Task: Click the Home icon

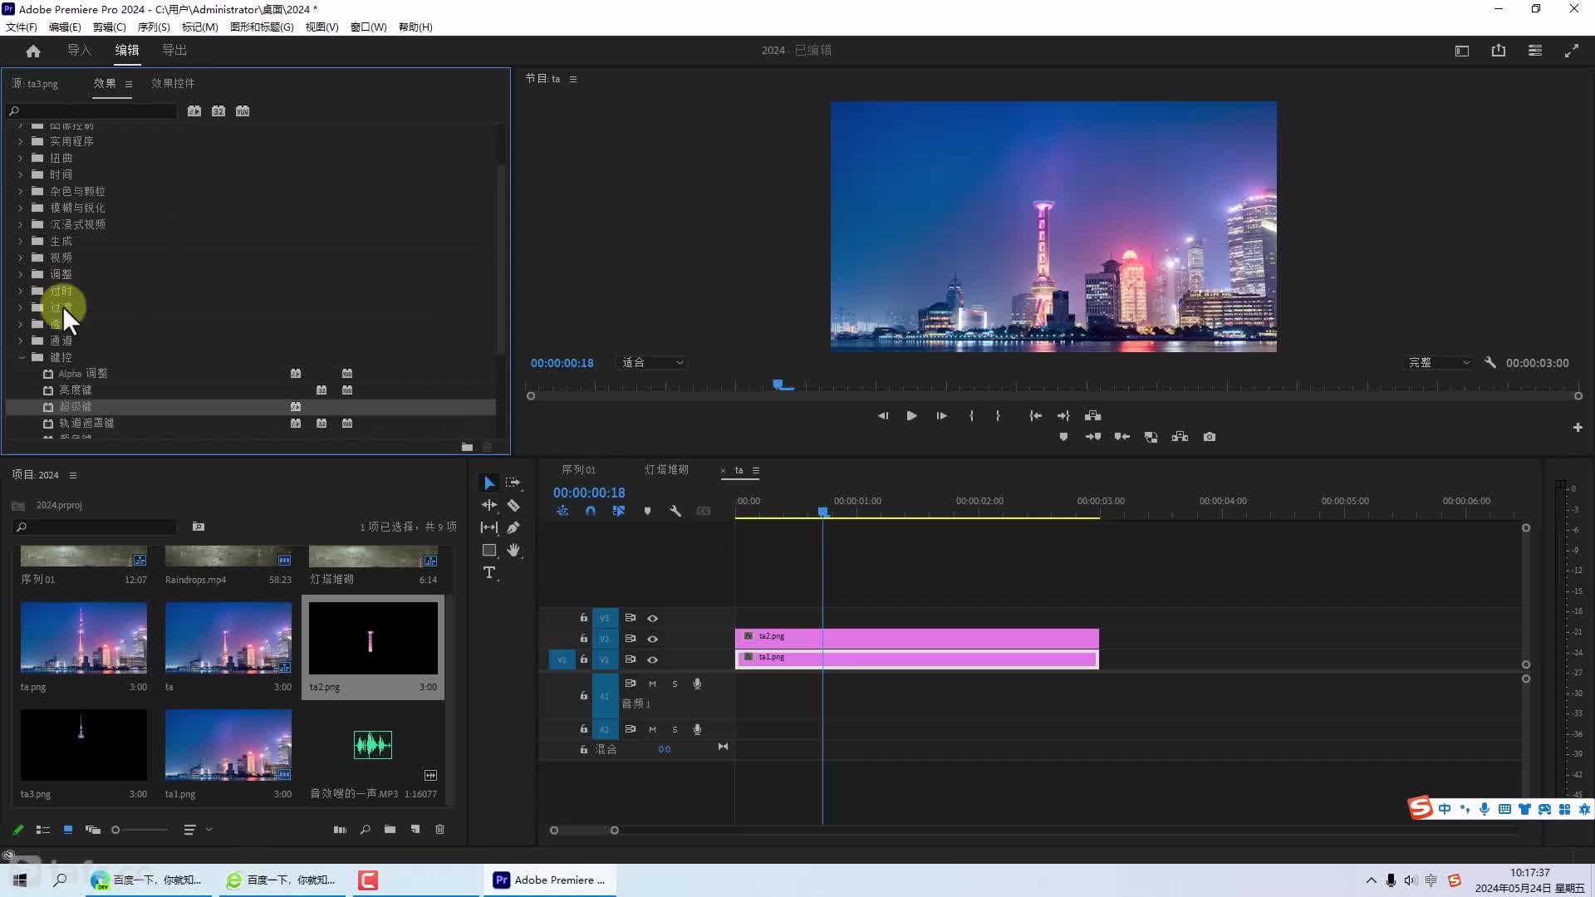Action: click(33, 51)
